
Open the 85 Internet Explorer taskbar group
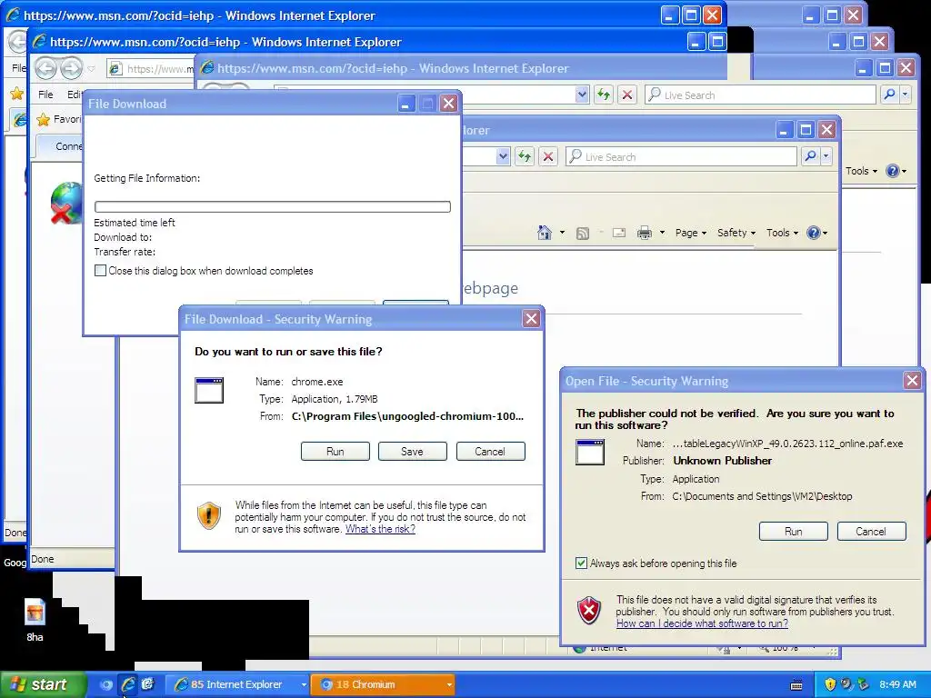coord(236,684)
